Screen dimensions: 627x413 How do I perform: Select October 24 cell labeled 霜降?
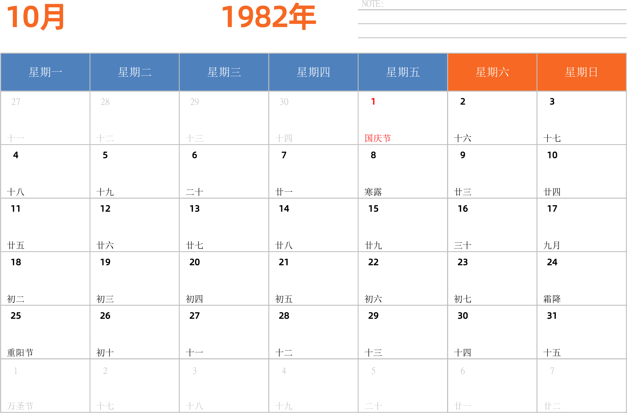[x=581, y=279]
